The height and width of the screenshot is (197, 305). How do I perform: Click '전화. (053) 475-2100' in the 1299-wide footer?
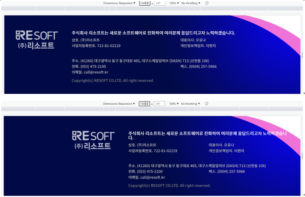(89, 67)
